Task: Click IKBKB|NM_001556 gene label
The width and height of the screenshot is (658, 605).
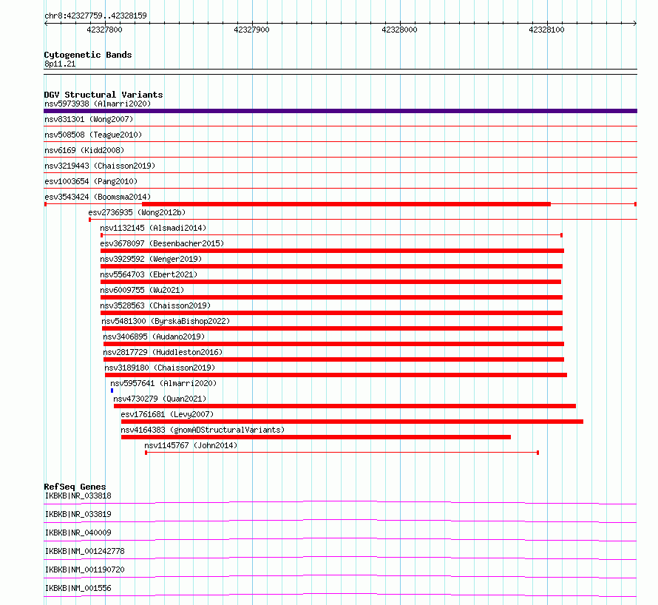Action: (78, 588)
